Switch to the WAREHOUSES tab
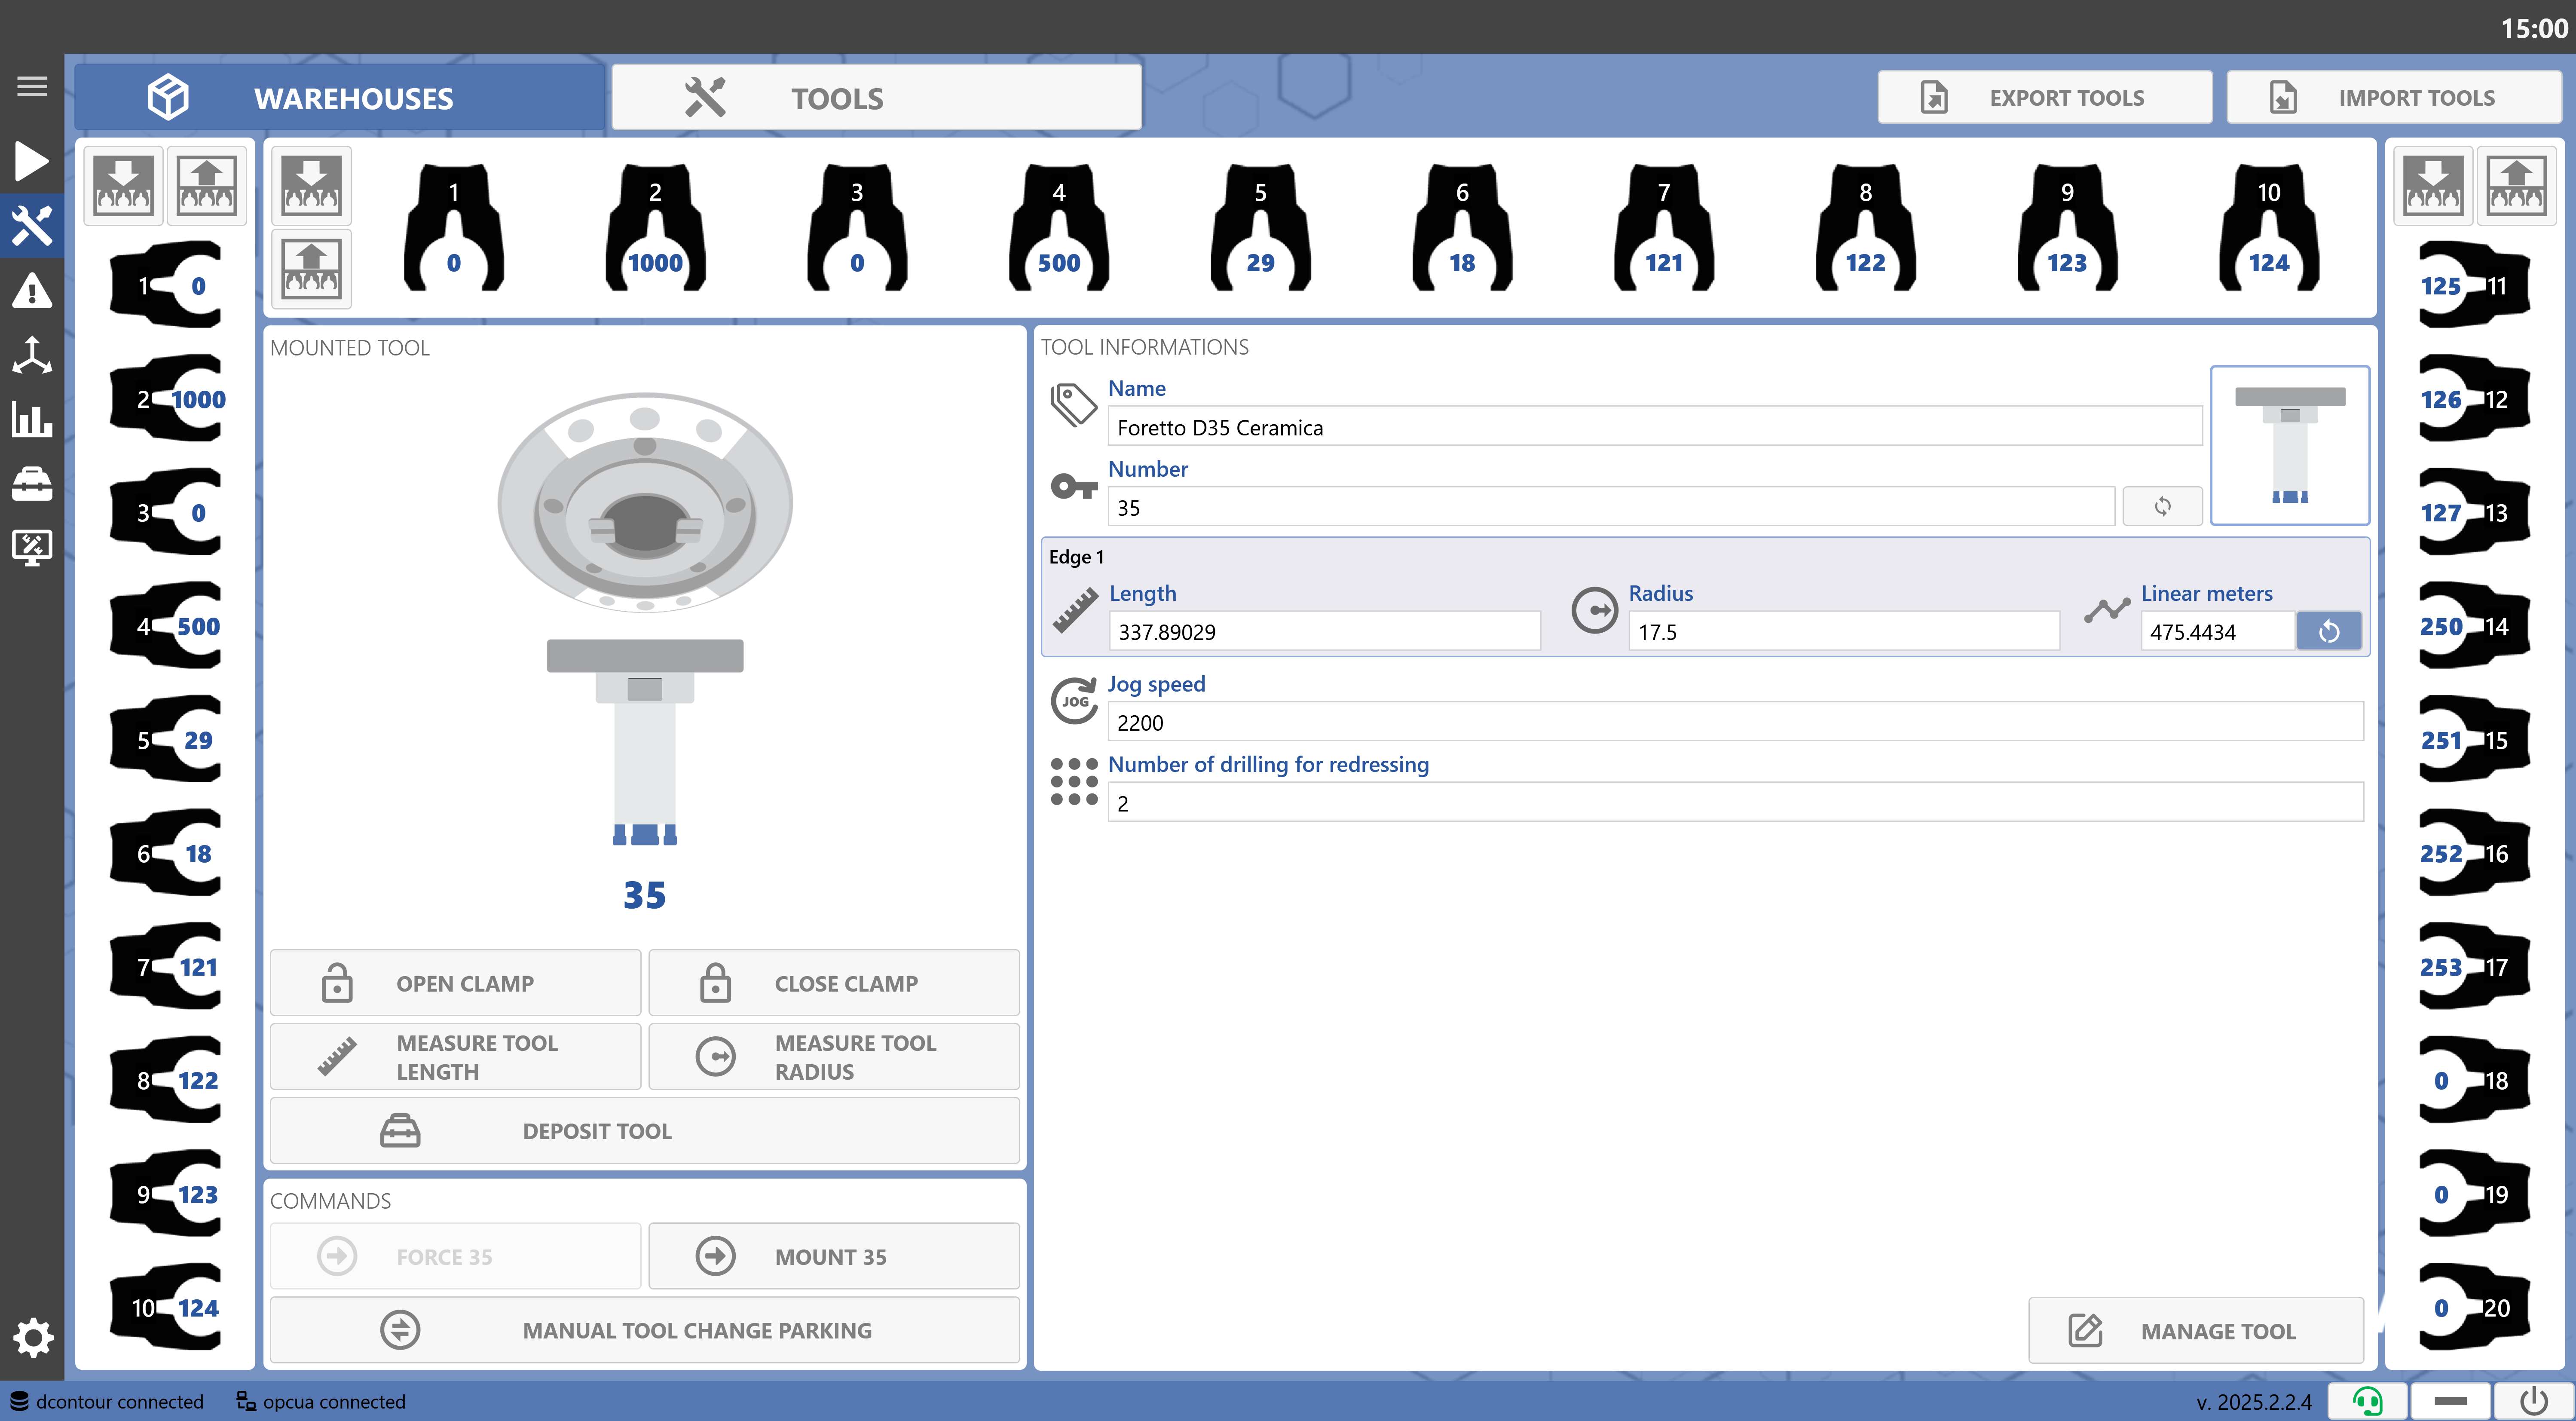The width and height of the screenshot is (2576, 1421). click(340, 98)
